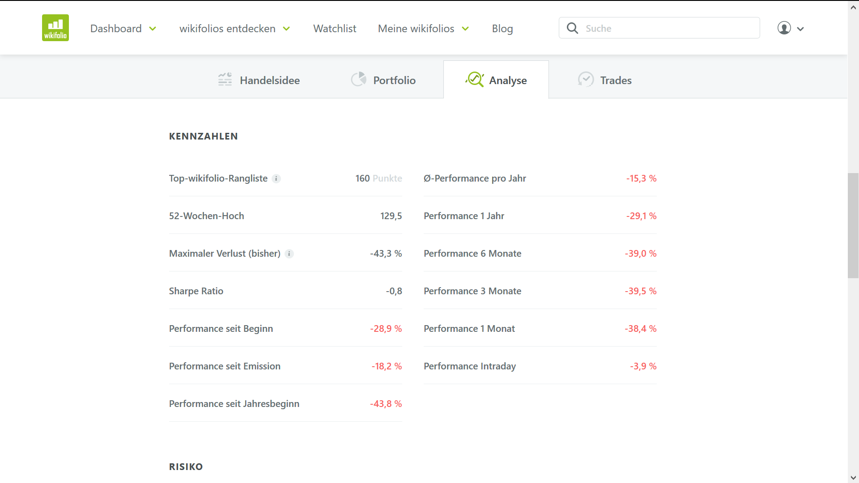Open the user profile avatar icon
Viewport: 859px width, 483px height.
784,28
